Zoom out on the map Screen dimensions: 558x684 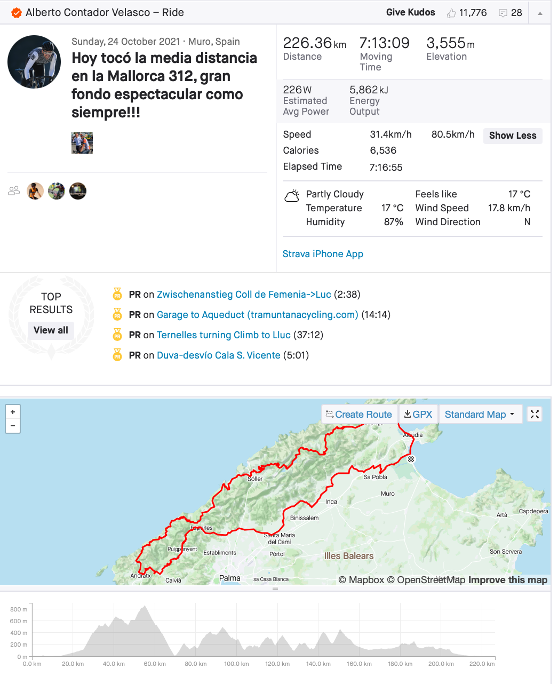13,426
